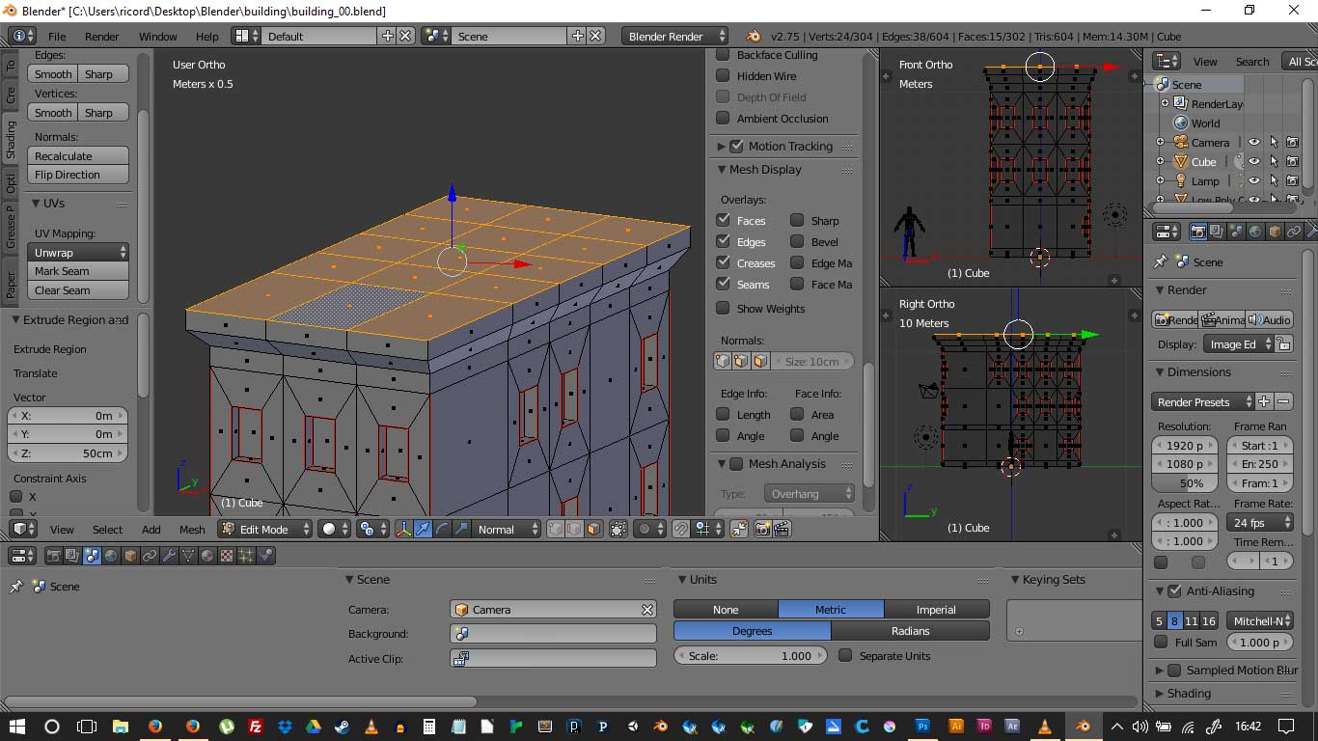Expand the Shading panel in render properties

pos(1188,693)
